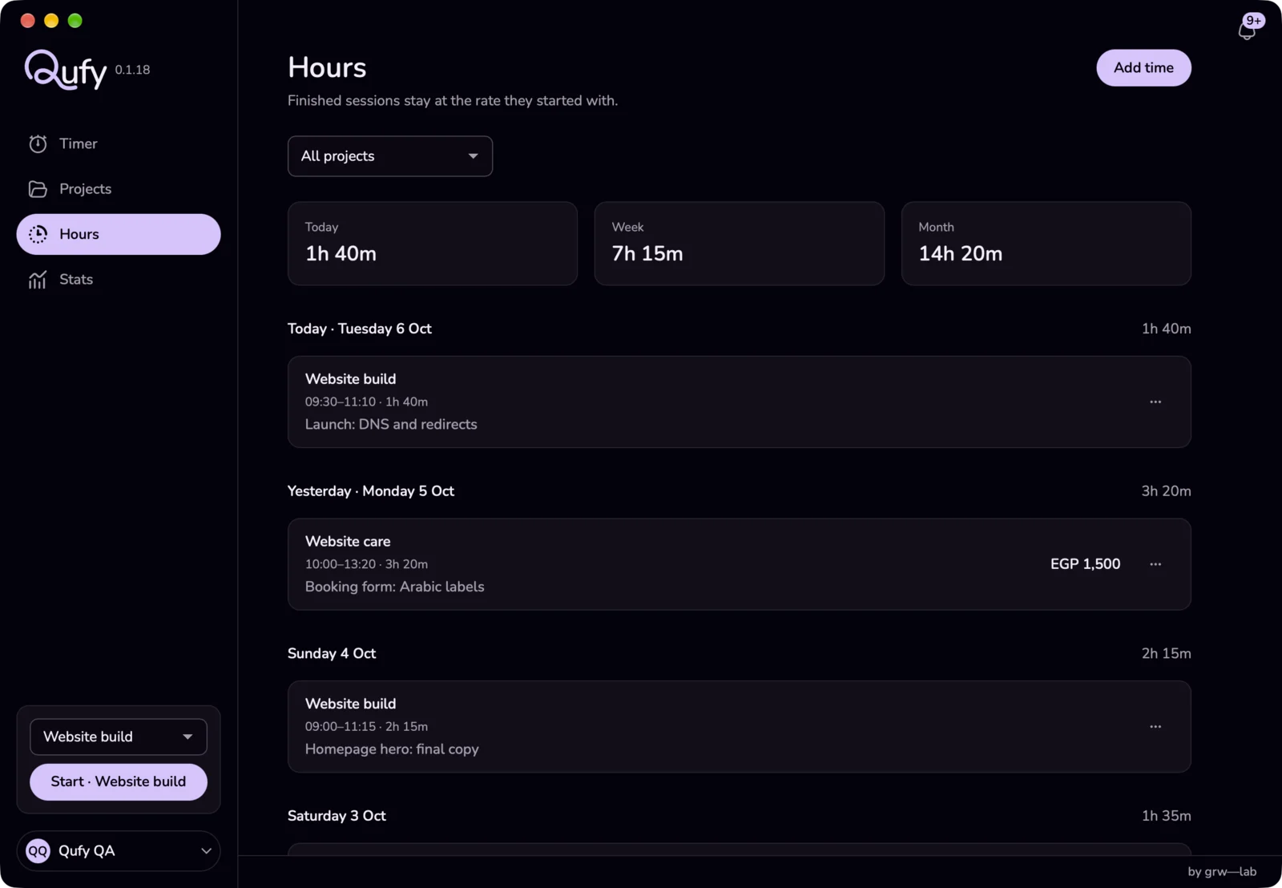Click the Add time button

(x=1143, y=68)
